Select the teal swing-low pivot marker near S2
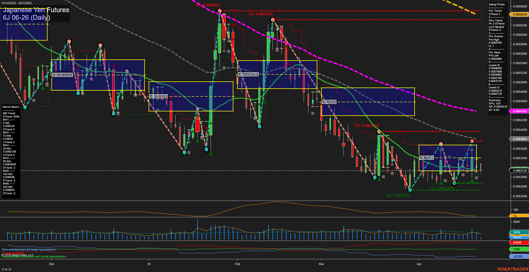The height and width of the screenshot is (272, 529). (410, 190)
